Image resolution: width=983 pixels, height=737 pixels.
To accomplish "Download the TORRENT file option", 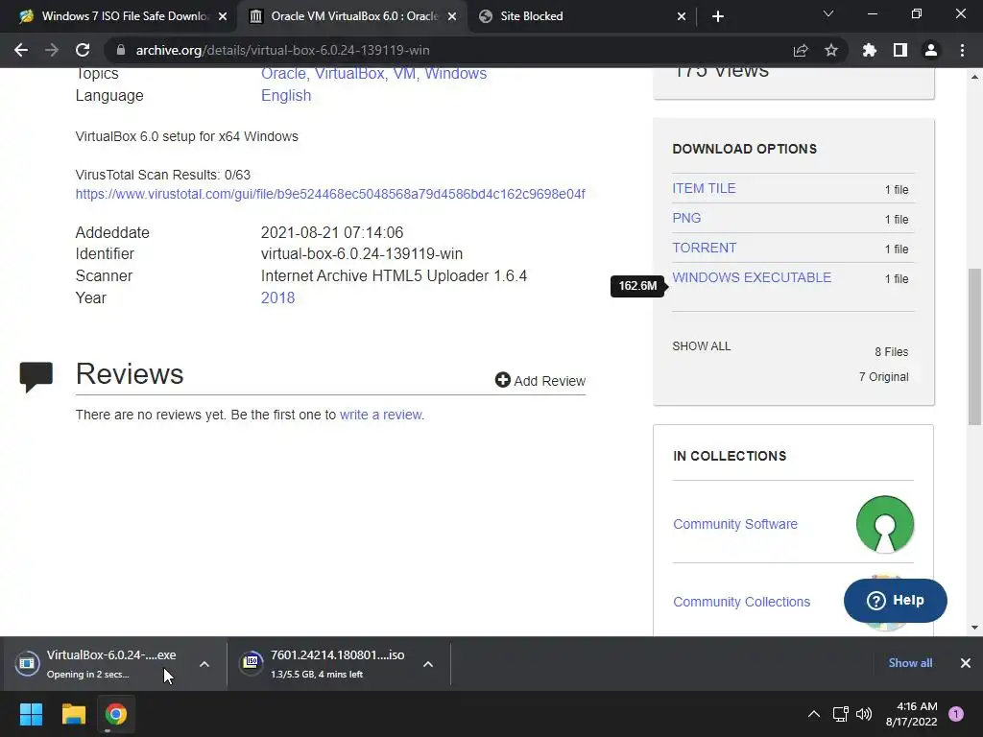I will pos(704,248).
